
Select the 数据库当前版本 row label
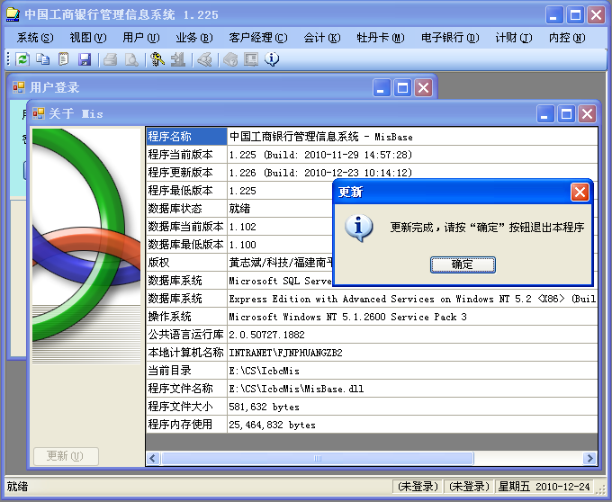[x=186, y=226]
